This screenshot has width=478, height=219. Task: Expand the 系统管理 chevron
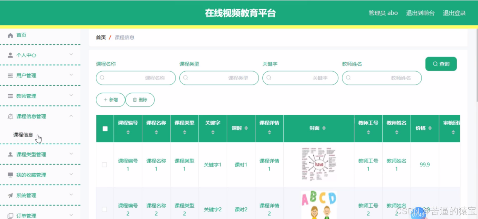coord(71,195)
